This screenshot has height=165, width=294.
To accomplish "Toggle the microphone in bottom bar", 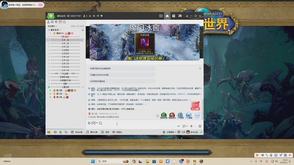I will tap(60, 132).
